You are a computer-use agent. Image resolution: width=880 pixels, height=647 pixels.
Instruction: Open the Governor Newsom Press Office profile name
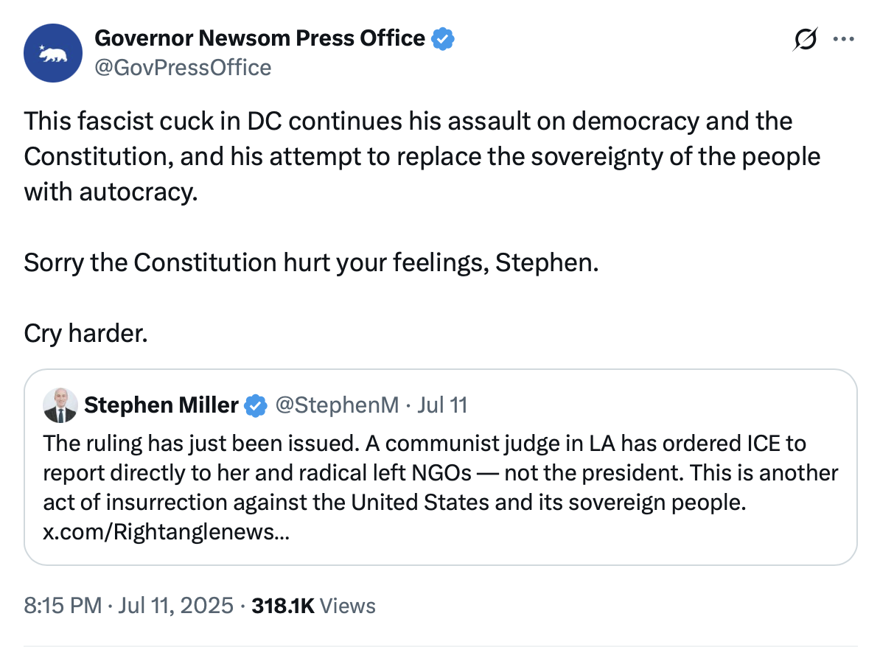click(259, 38)
